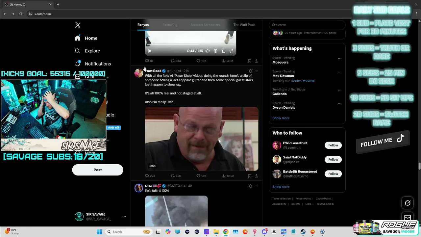
Task: Reply to Punt Road post, 223 replies
Action: 150,176
